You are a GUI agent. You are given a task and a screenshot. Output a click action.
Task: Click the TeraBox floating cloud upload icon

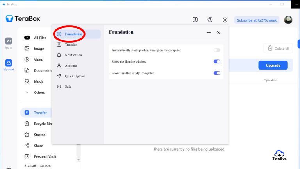point(279,155)
